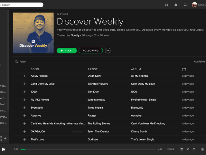
Task: Add Fly (FKJ Remix) with plus icon
Action: [24, 100]
